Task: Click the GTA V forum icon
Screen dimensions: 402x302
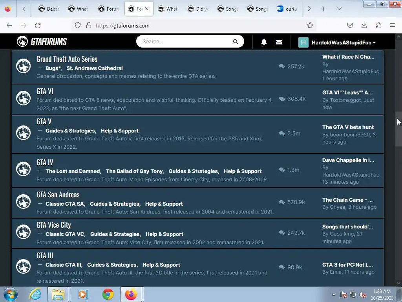Action: [23, 133]
